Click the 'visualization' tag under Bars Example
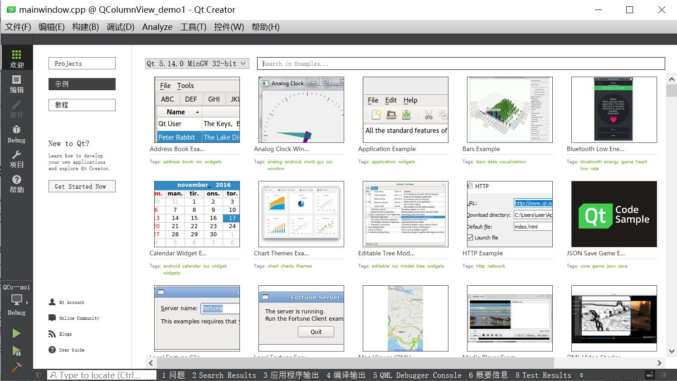Viewport: 677px width, 381px height. point(512,161)
